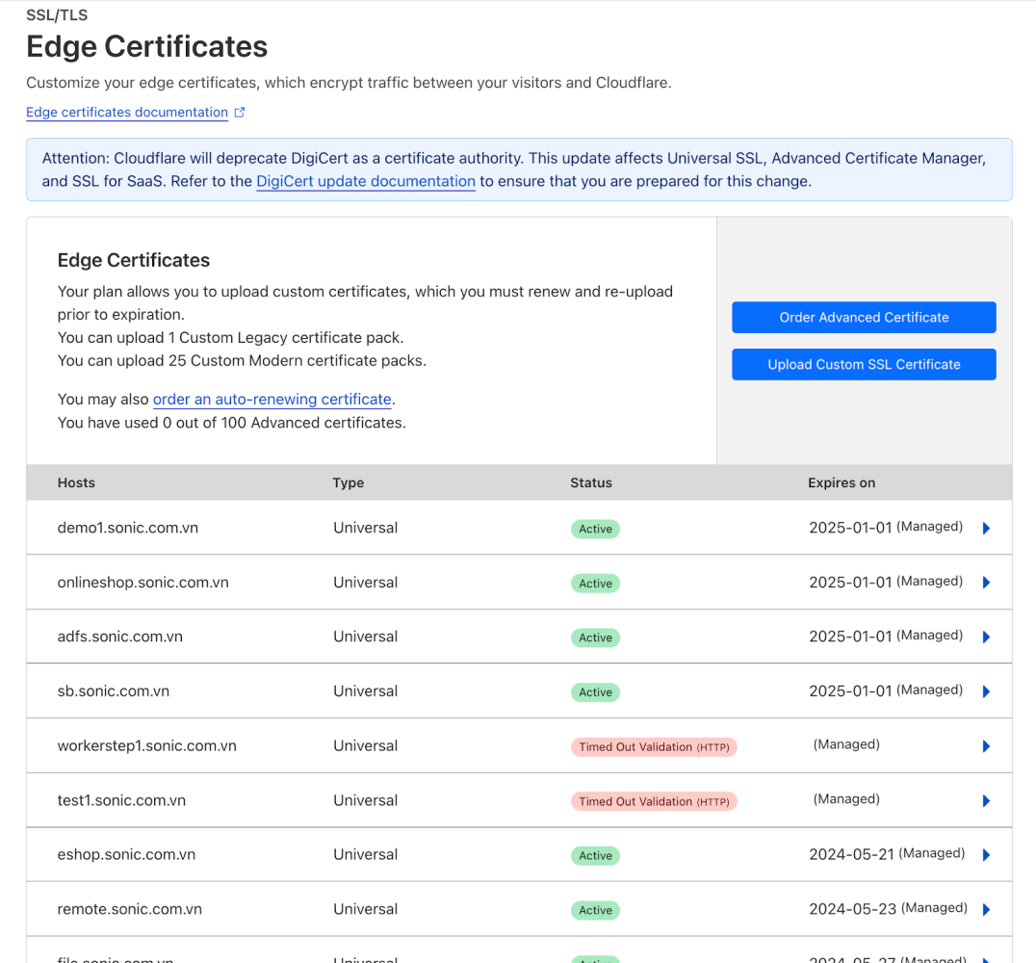The image size is (1036, 963).
Task: Click the Active badge for sb.sonic.com.vn
Action: (x=595, y=692)
